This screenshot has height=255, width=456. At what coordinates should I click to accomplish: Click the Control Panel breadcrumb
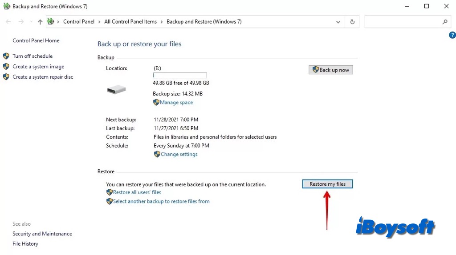click(79, 22)
